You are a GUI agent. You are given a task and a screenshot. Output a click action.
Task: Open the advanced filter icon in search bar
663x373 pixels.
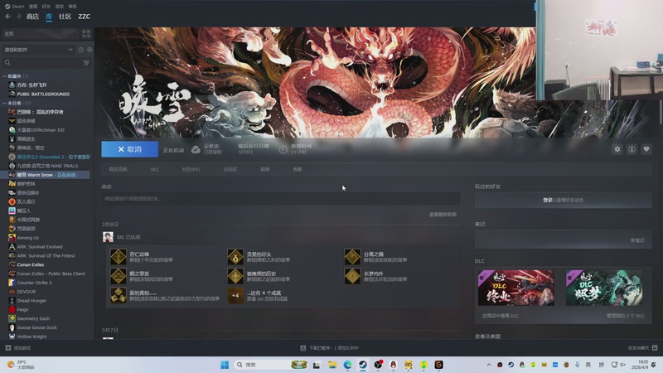(86, 63)
